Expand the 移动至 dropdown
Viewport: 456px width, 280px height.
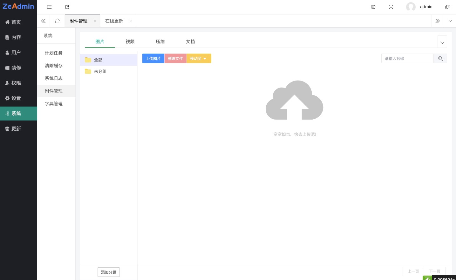click(199, 59)
